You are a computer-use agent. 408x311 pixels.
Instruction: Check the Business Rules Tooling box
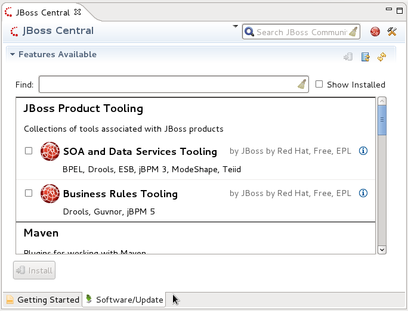tap(29, 193)
